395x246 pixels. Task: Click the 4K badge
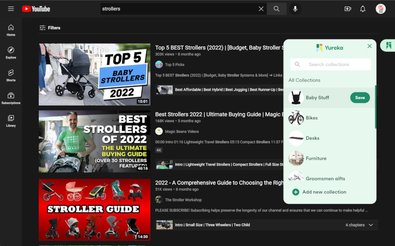click(159, 150)
